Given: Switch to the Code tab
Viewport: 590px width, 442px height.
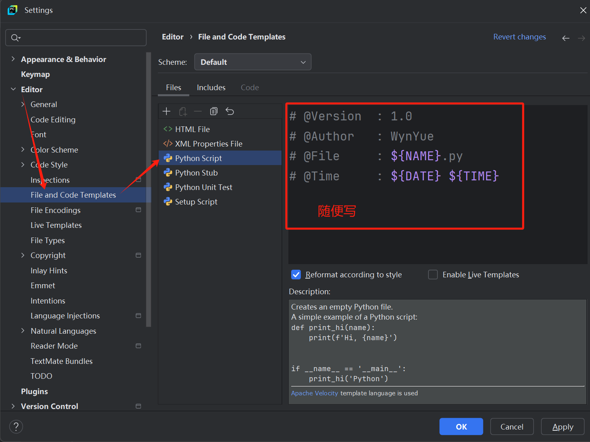Looking at the screenshot, I should tap(250, 87).
